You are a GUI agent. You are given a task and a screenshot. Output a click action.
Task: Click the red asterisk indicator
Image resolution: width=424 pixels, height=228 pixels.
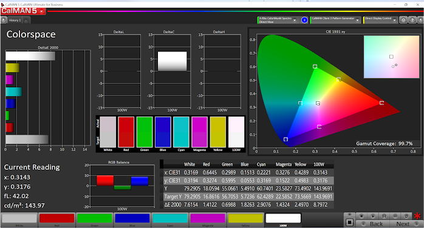pyautogui.click(x=417, y=216)
